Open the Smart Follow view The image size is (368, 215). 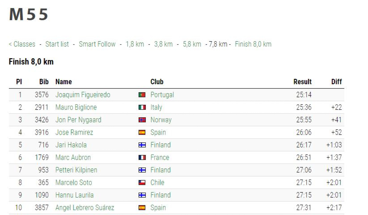point(97,44)
